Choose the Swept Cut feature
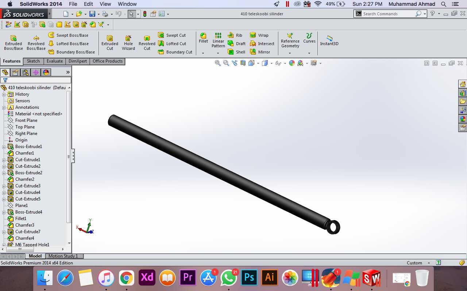Viewport: 467px width, 291px height. [x=172, y=35]
